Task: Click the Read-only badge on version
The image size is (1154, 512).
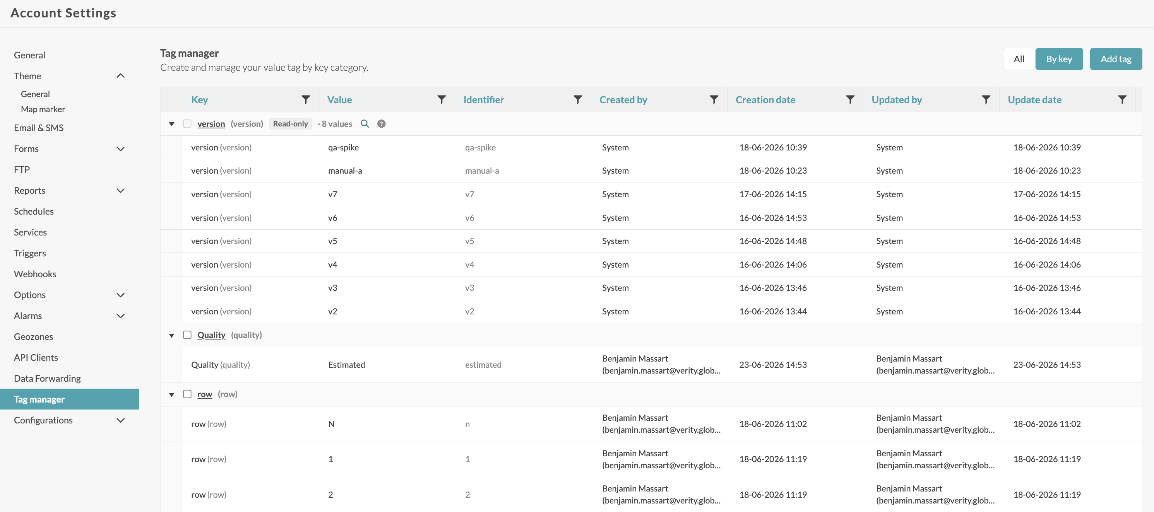Action: [x=290, y=124]
